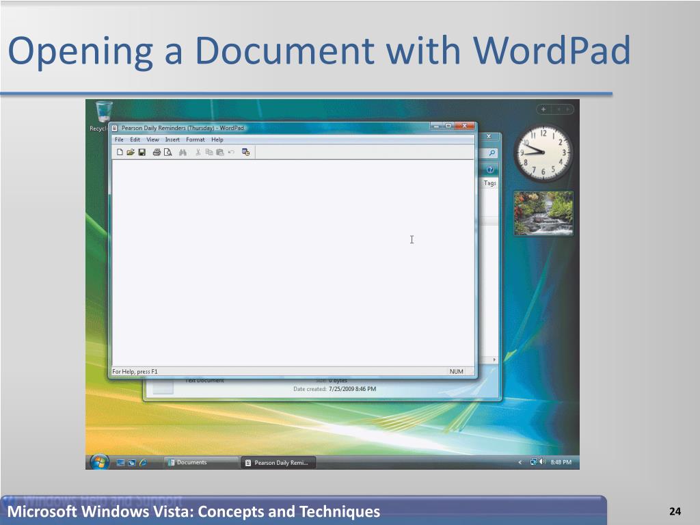Click the Tags column header in Documents window
The height and width of the screenshot is (525, 700).
pos(489,183)
